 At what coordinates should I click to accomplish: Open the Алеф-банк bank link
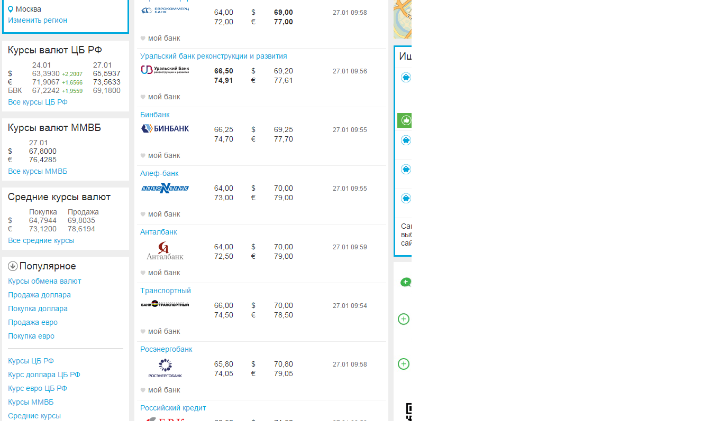coord(159,173)
